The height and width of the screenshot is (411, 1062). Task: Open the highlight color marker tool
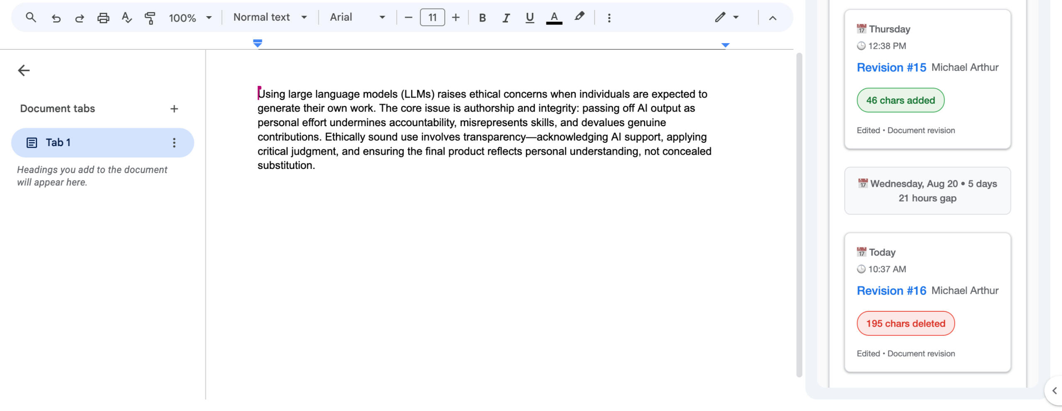coord(579,17)
